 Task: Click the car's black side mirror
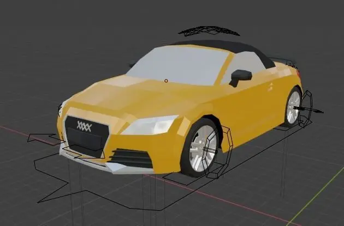[240, 77]
